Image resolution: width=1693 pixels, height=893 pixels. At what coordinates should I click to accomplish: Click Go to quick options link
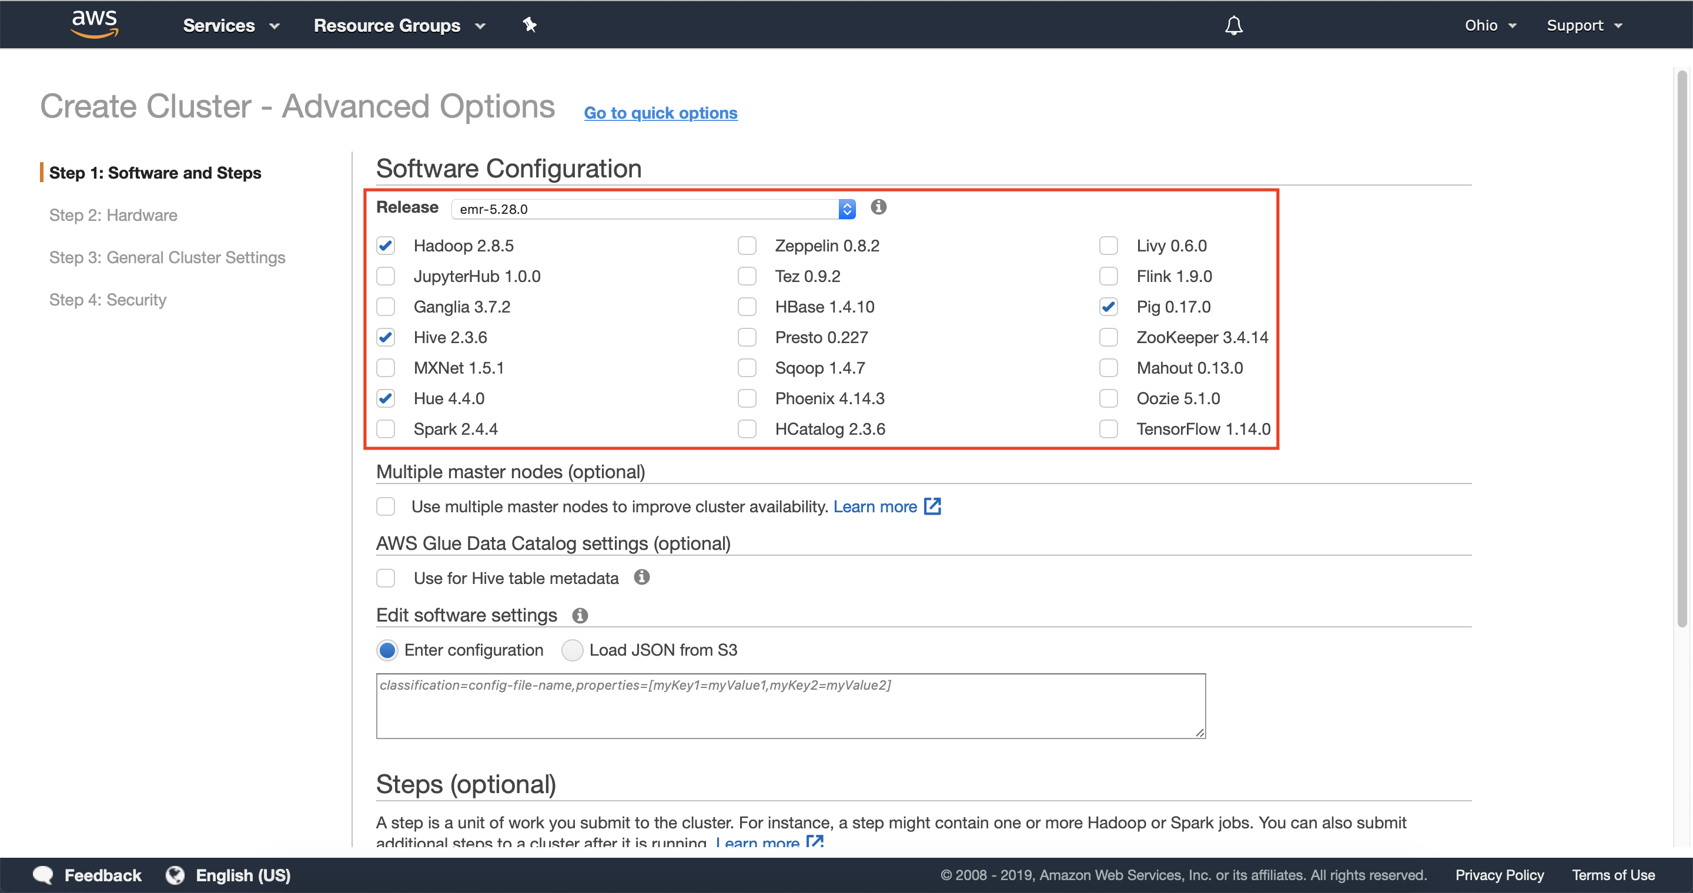(x=661, y=112)
